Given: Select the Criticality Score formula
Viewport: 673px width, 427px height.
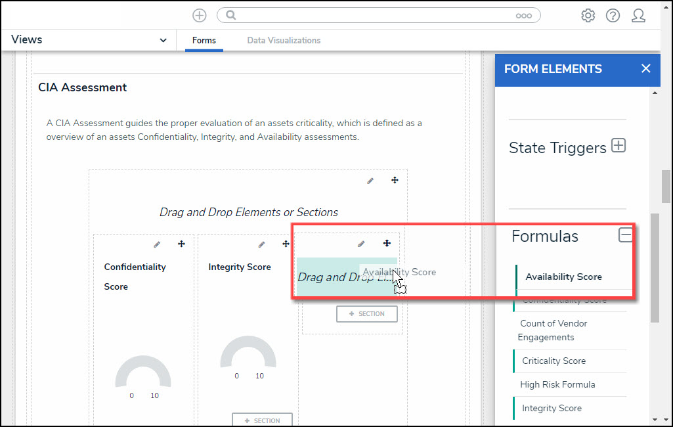Looking at the screenshot, I should 554,361.
